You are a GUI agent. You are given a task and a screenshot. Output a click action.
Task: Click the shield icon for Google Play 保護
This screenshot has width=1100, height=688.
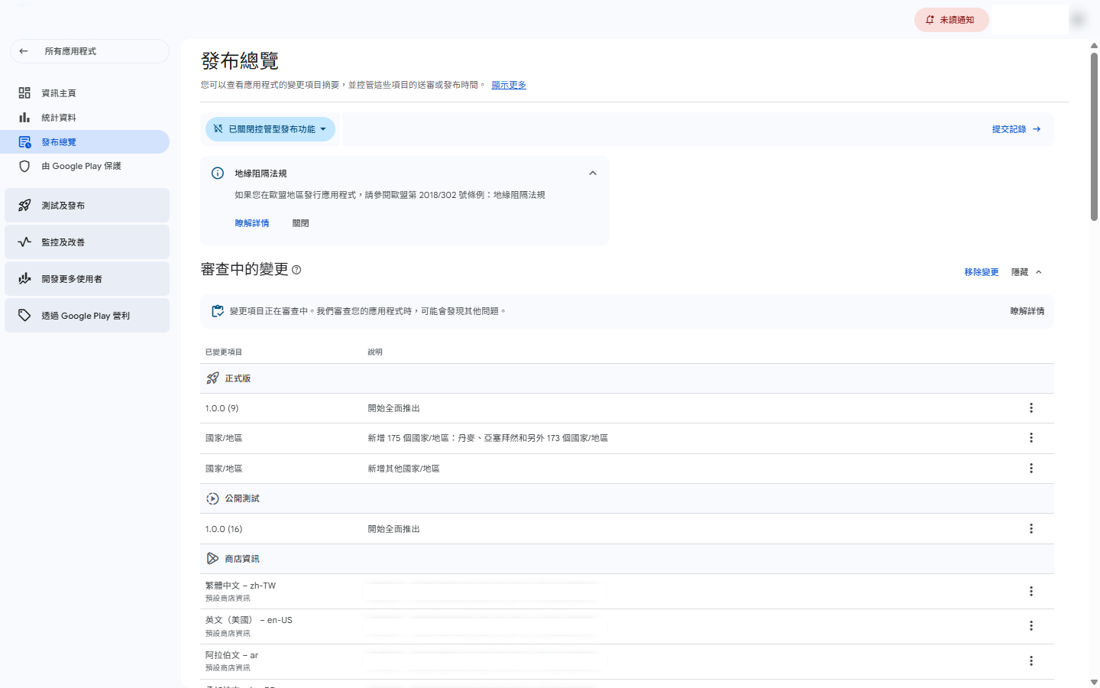(24, 166)
